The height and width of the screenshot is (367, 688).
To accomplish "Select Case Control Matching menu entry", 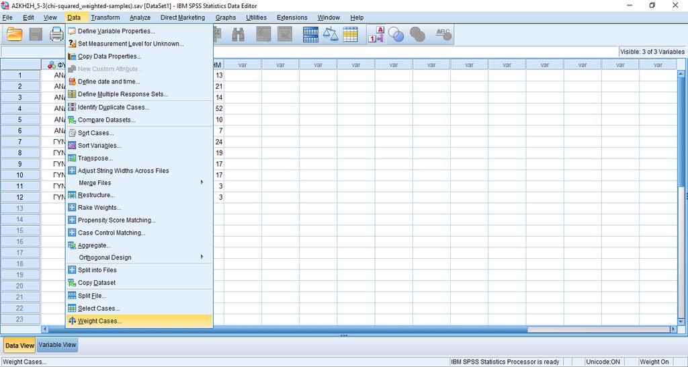I will click(139, 233).
